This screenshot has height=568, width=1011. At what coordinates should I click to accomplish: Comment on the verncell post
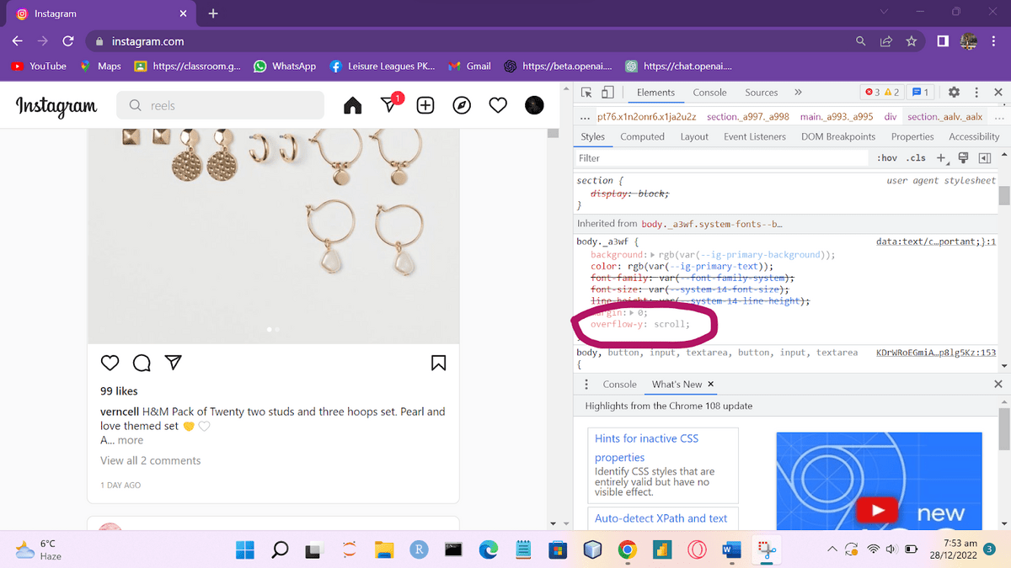click(x=142, y=363)
